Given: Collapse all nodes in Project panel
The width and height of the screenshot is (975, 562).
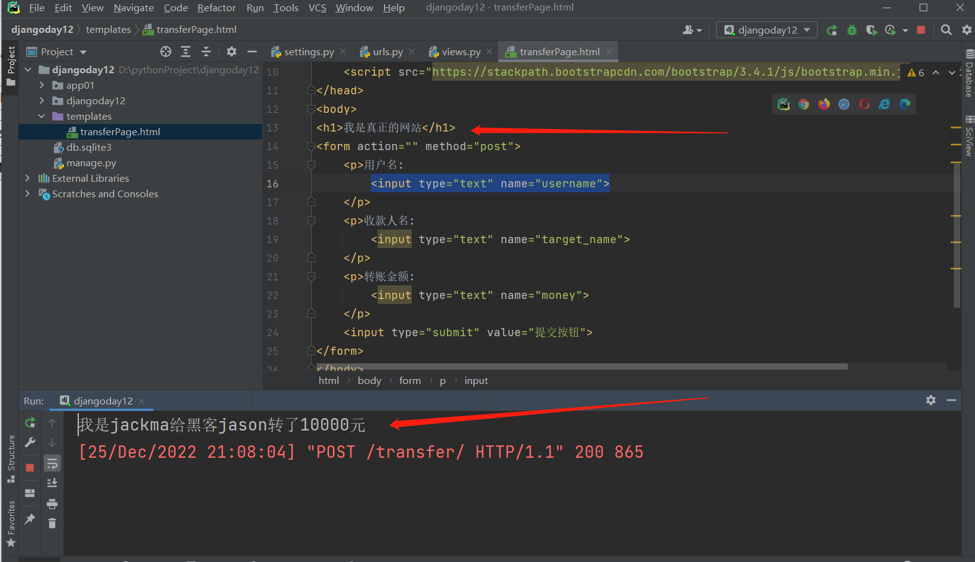Looking at the screenshot, I should pos(206,51).
